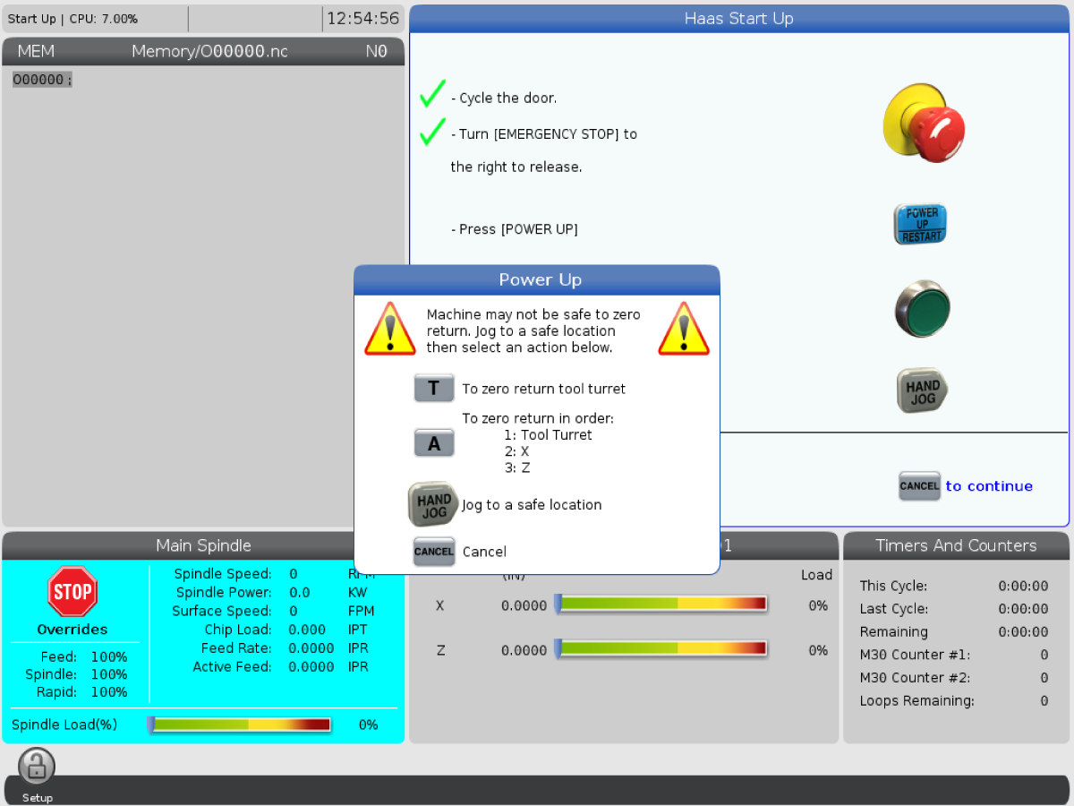This screenshot has width=1074, height=806.
Task: Click the CANCEL key icon in Power Up dialog
Action: [434, 552]
